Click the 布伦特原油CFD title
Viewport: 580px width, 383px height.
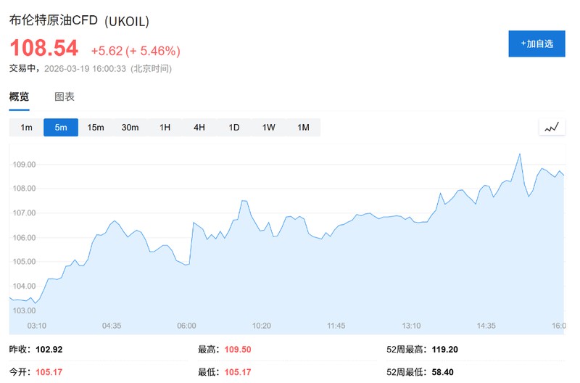(x=54, y=22)
